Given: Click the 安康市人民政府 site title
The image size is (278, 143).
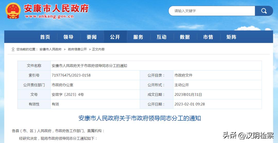Looking at the screenshot, I should tap(56, 8).
